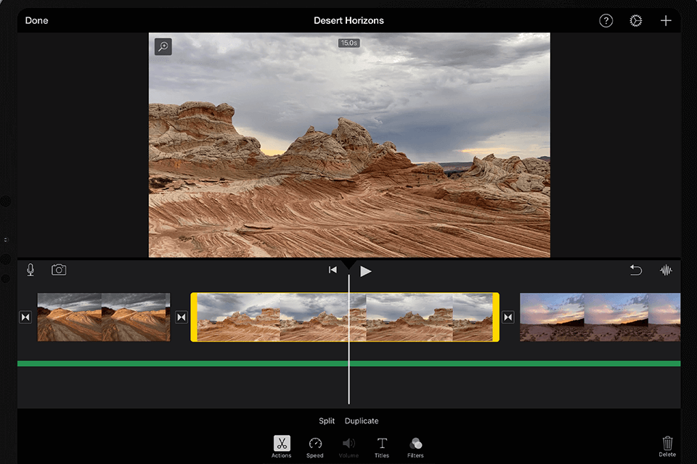Record voiceover with the microphone icon
The image size is (697, 464).
[x=30, y=270]
